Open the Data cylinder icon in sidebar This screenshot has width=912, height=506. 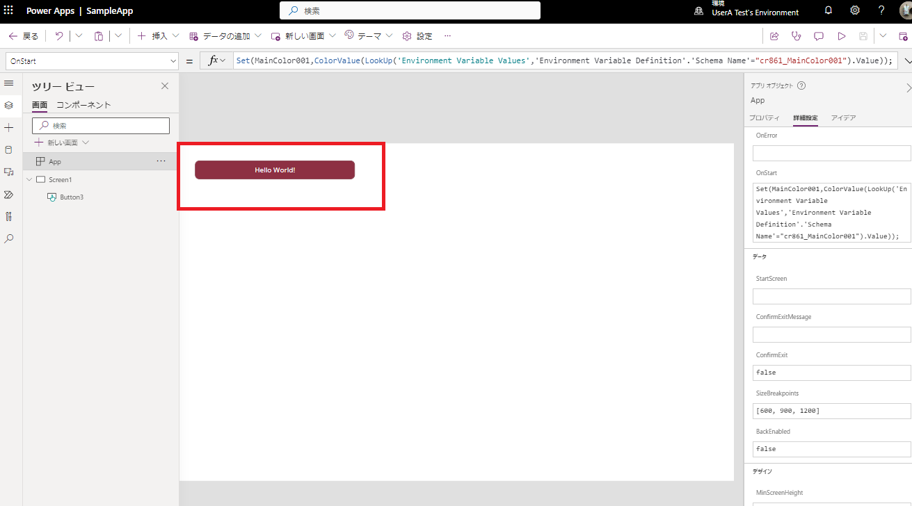tap(9, 149)
